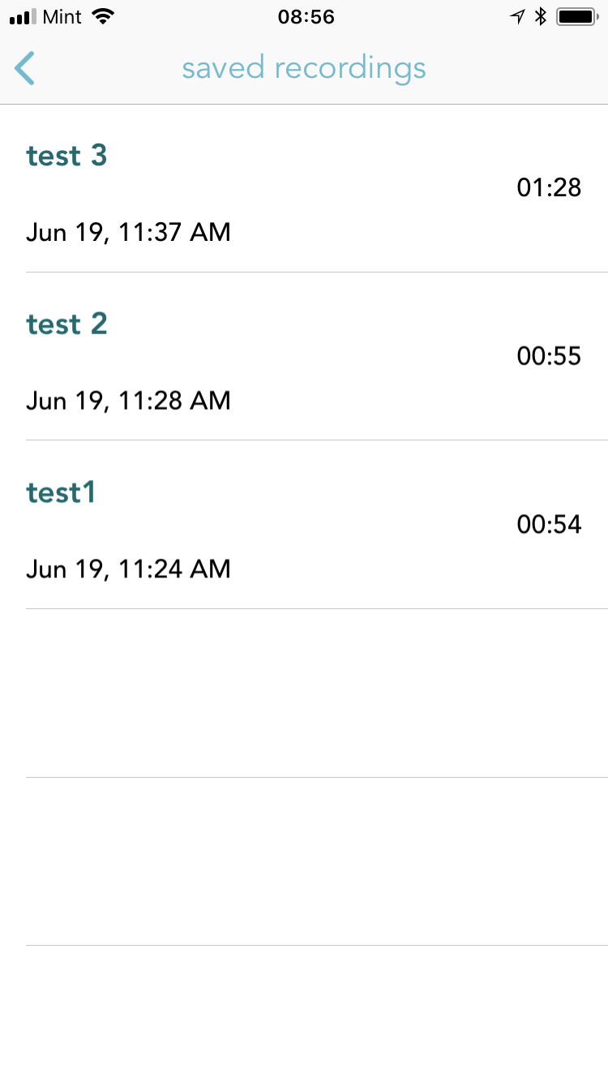The width and height of the screenshot is (608, 1082).
Task: Tap the Jun 19, 11:24 AM timestamp
Action: pyautogui.click(x=128, y=569)
